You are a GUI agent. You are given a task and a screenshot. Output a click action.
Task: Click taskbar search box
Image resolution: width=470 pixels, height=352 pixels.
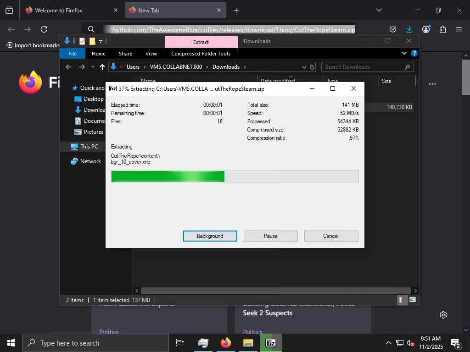coord(95,343)
